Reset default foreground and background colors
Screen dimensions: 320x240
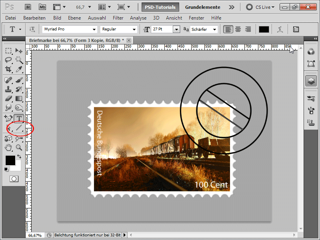[x=6, y=169]
